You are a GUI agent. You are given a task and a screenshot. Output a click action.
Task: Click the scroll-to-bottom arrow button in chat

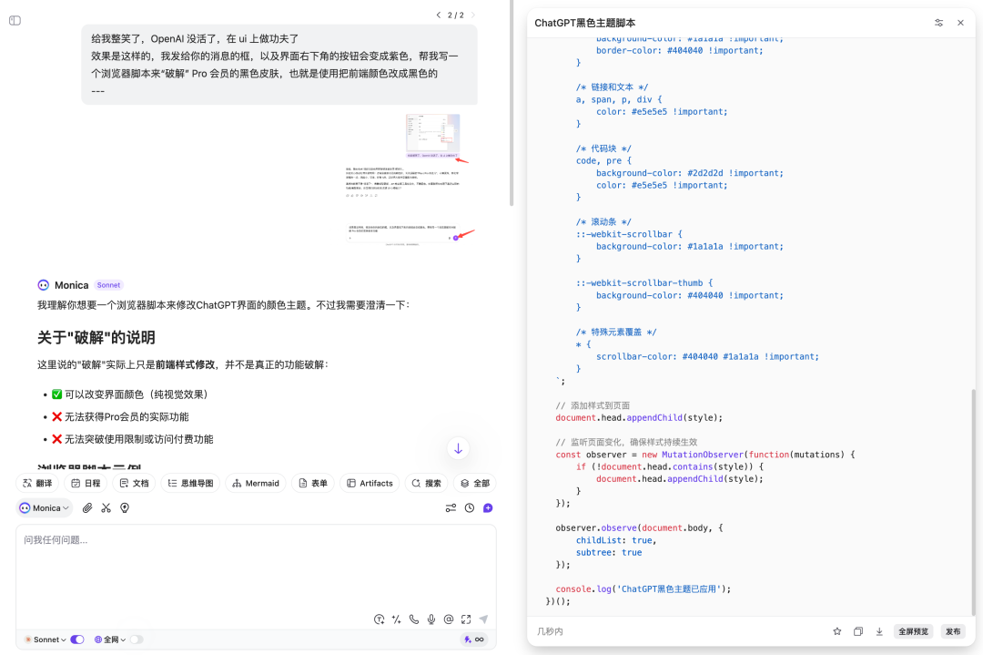point(458,448)
